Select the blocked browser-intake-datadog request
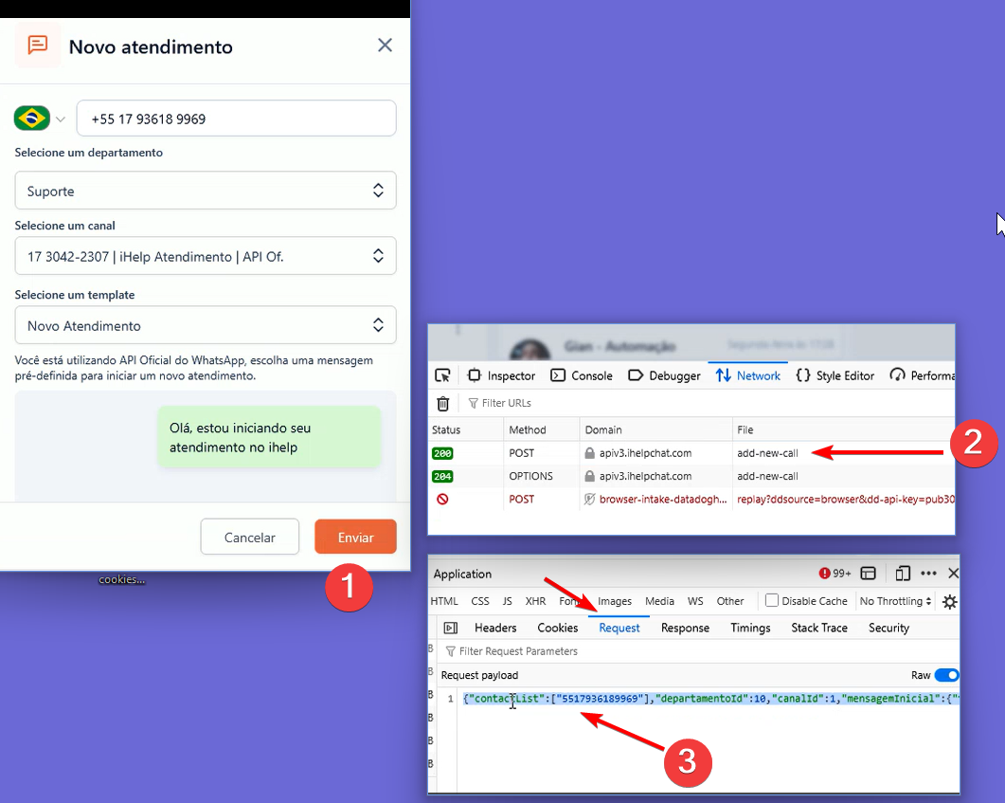Image resolution: width=1005 pixels, height=803 pixels. pos(692,499)
